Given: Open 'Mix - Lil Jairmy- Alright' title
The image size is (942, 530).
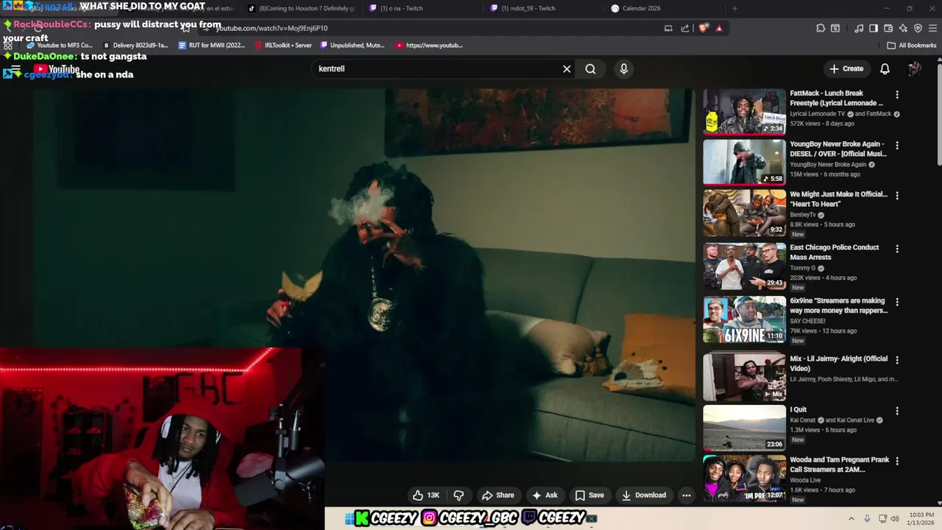Looking at the screenshot, I should [839, 364].
